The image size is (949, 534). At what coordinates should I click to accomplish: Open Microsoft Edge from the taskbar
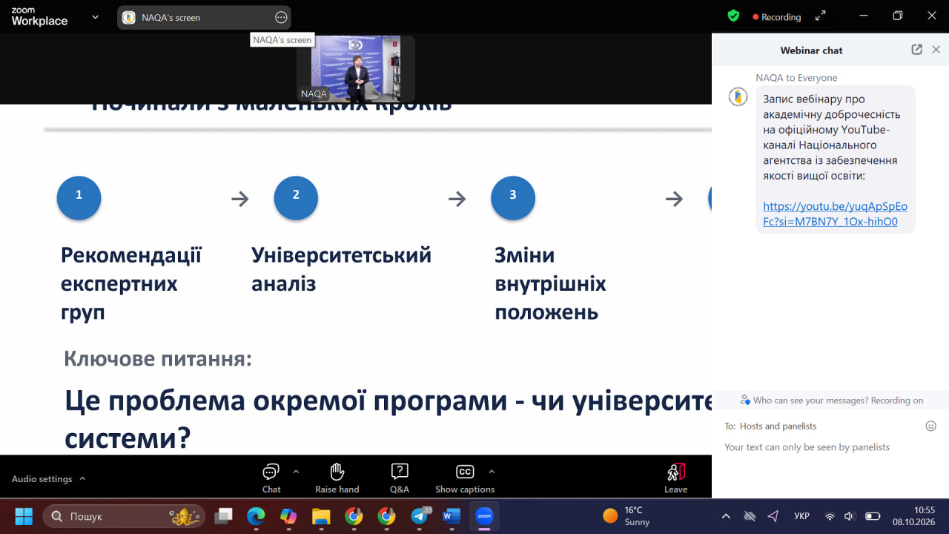tap(256, 516)
